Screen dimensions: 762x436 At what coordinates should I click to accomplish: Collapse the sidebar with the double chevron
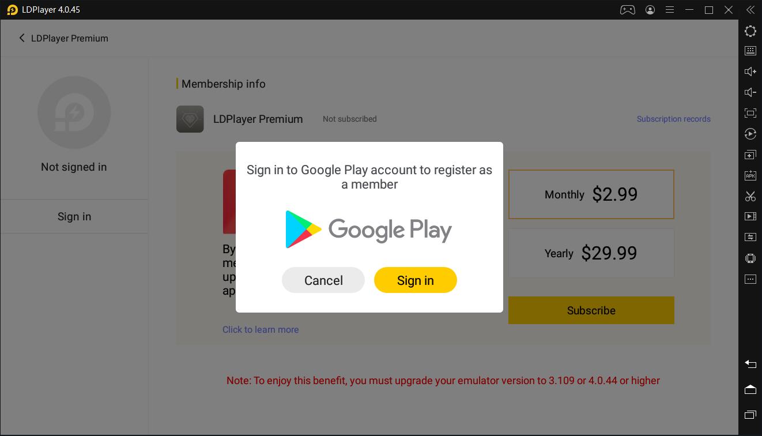tap(750, 10)
